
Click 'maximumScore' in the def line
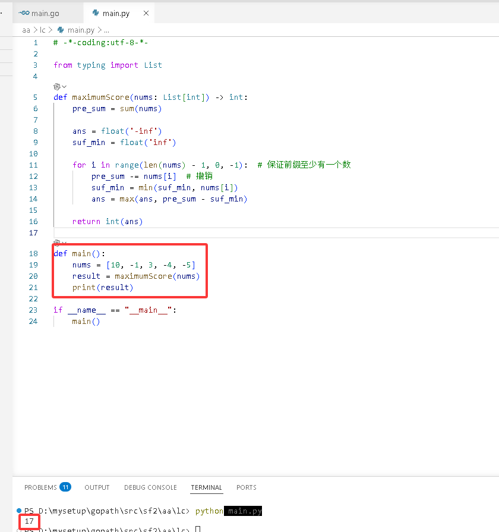point(100,97)
